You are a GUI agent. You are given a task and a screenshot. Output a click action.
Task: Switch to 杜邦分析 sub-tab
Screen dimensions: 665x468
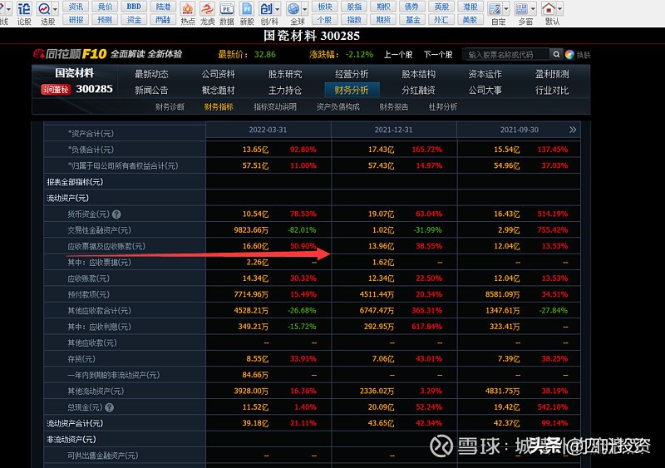tap(443, 107)
